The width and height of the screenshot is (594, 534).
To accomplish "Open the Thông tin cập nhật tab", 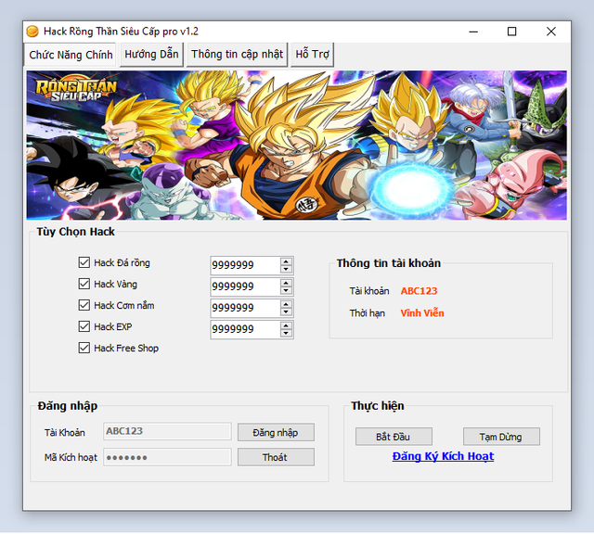I will point(237,55).
